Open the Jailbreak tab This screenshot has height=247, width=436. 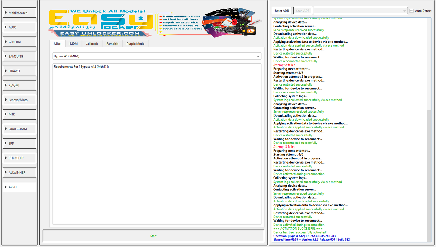tap(92, 44)
